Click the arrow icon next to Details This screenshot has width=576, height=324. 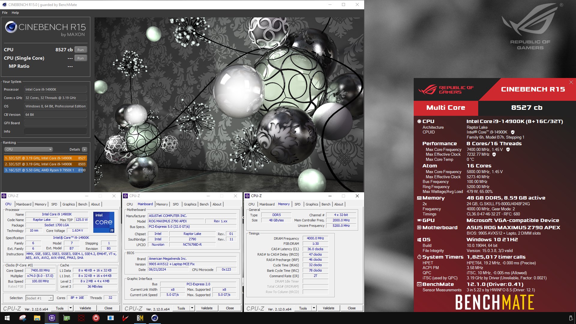click(85, 149)
